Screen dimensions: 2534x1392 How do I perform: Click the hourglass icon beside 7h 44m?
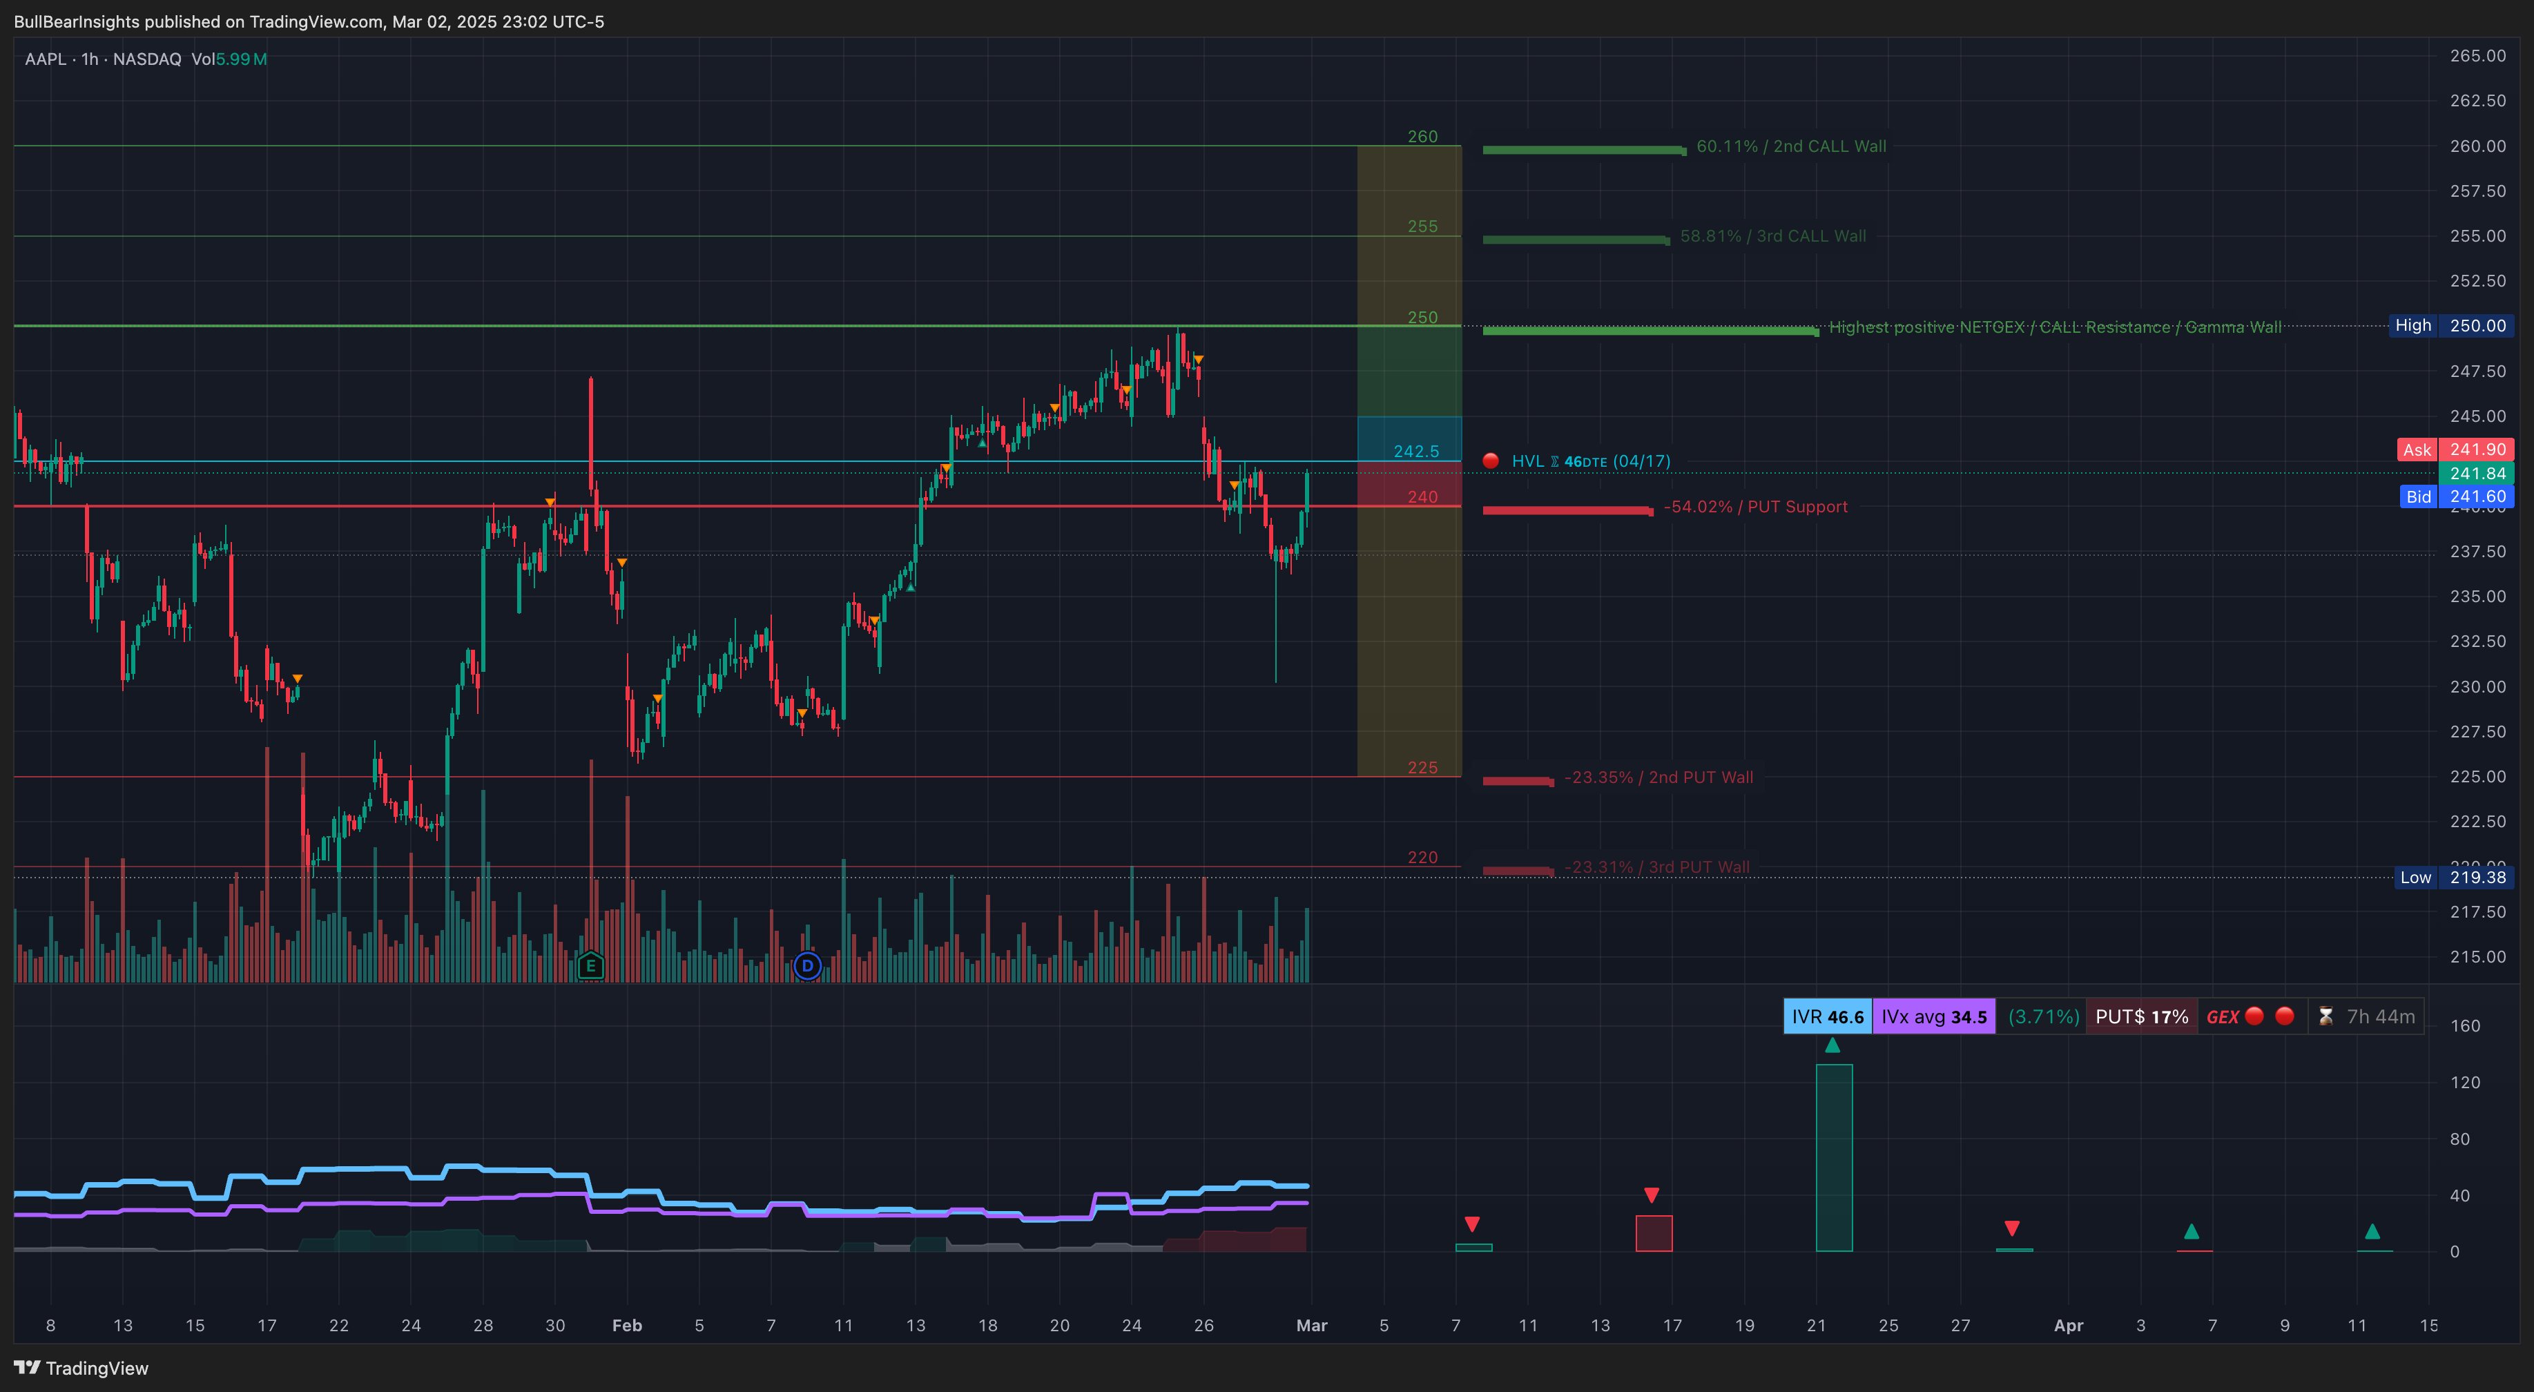[2325, 1016]
